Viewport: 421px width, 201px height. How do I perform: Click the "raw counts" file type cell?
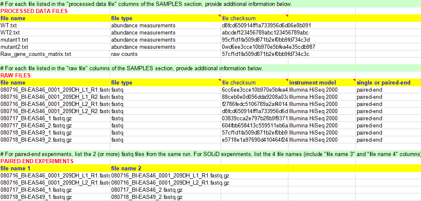[x=124, y=54]
